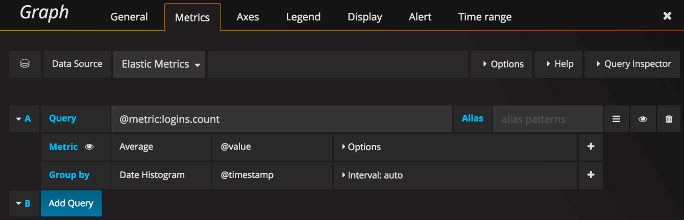This screenshot has width=684, height=220.
Task: Open query A hamburger menu icon
Action: point(617,119)
